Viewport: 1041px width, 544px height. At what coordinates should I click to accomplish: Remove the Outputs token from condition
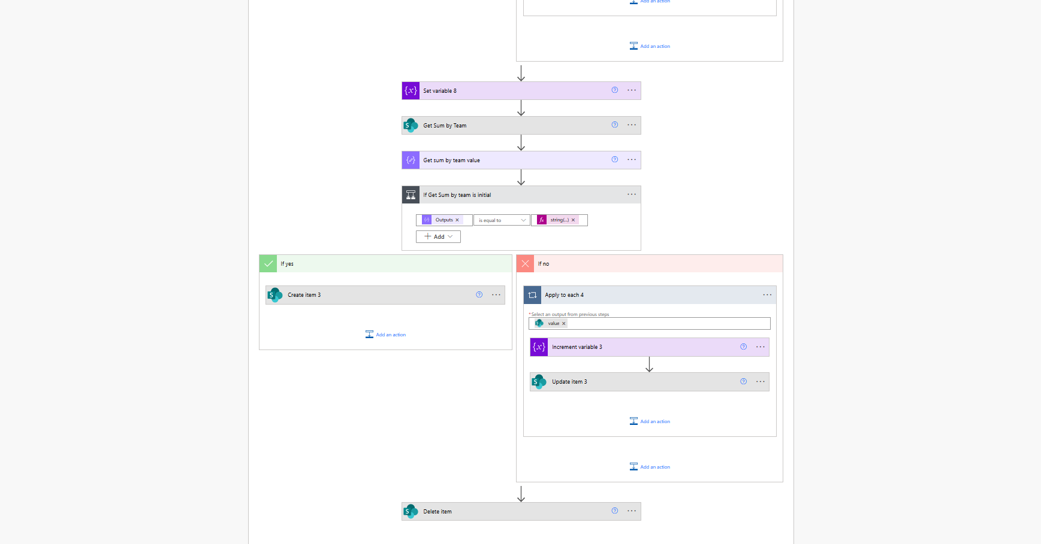(x=457, y=220)
